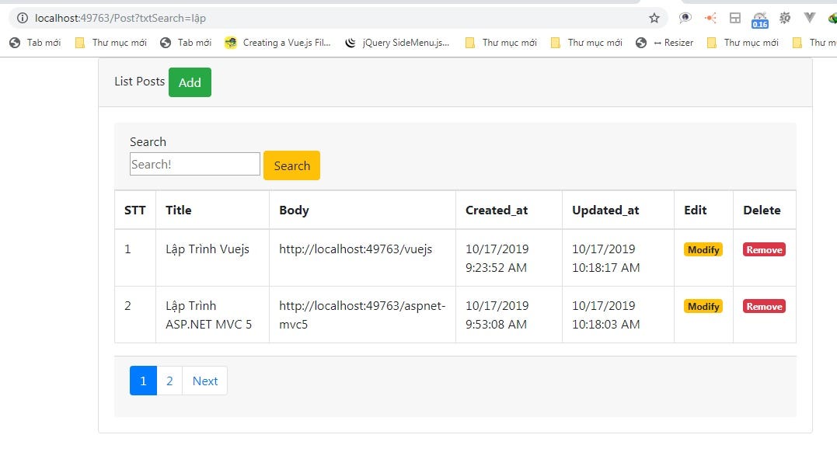This screenshot has height=473, width=837.
Task: Click inside the Search input field
Action: coord(194,163)
